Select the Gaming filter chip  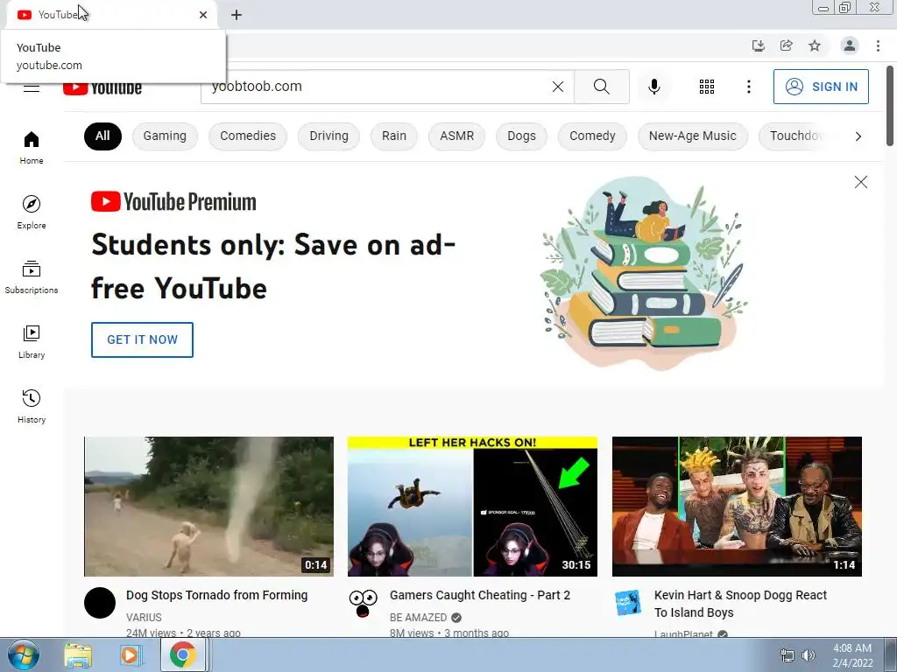[165, 136]
